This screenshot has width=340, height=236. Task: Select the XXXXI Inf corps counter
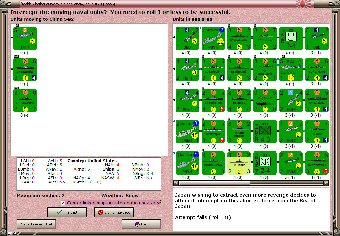265,132
